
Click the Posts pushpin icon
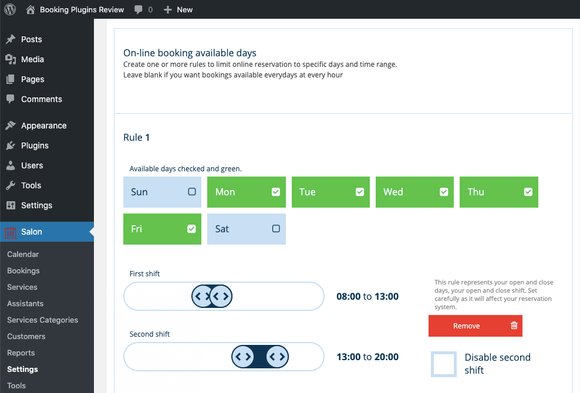(11, 39)
